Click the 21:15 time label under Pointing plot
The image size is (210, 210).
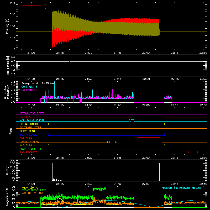(x=60, y=53)
